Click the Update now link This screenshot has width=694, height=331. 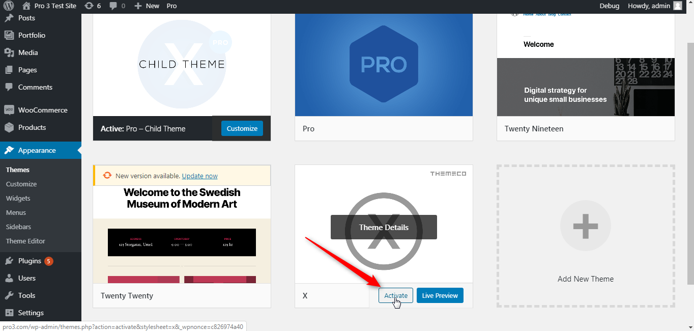tap(199, 176)
